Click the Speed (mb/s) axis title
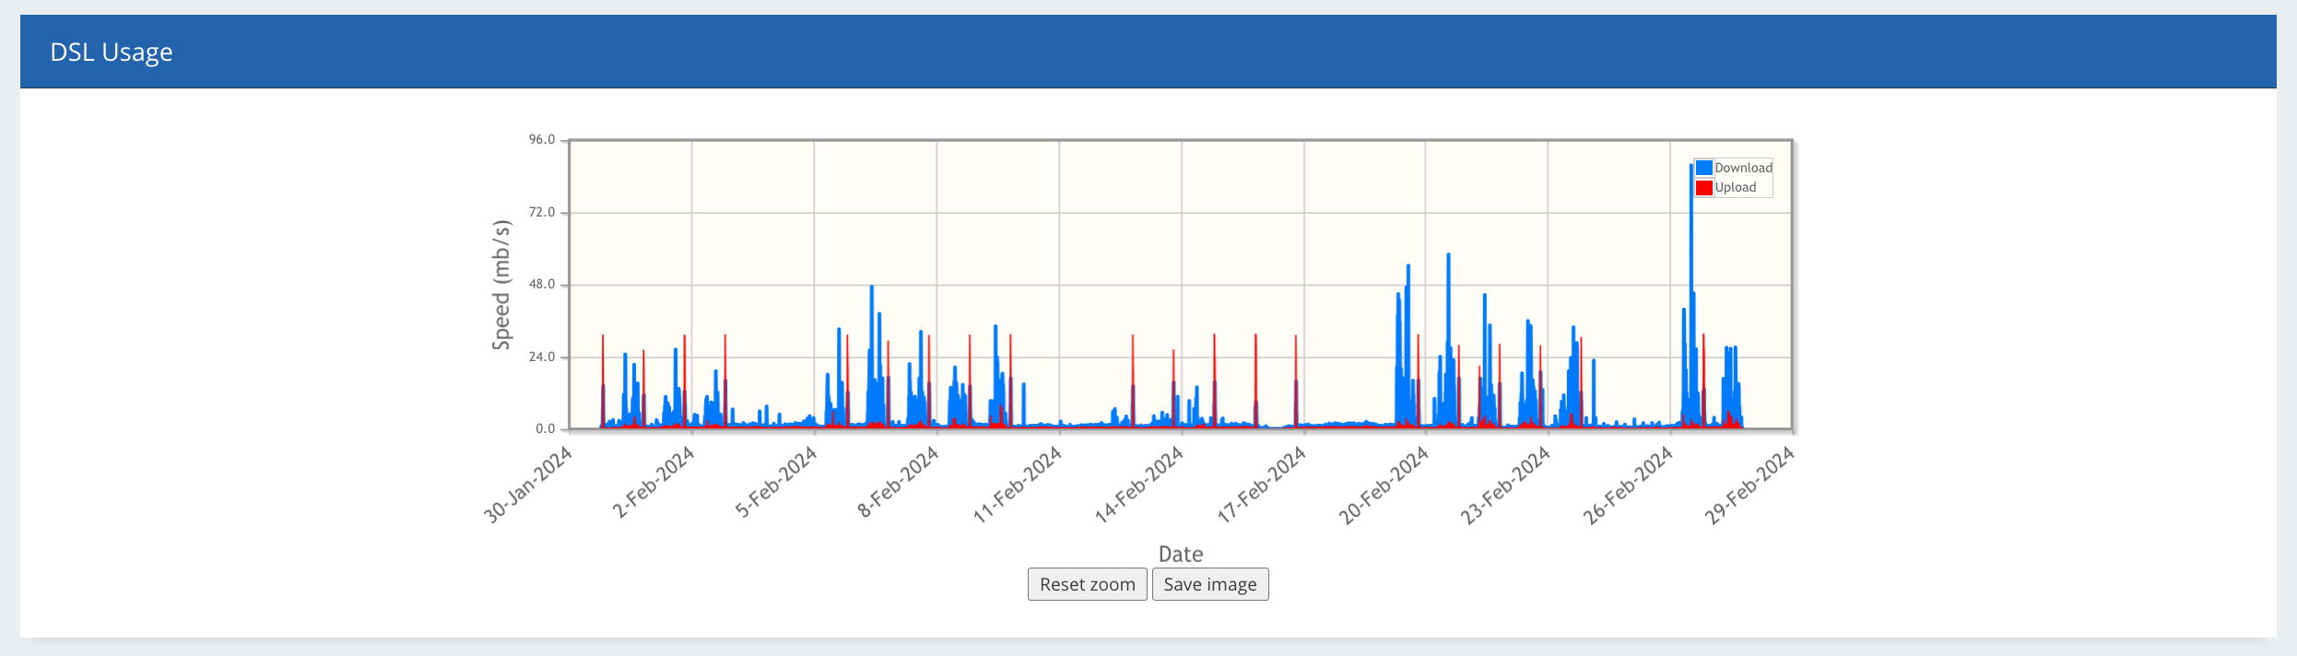The width and height of the screenshot is (2297, 656). [x=501, y=285]
